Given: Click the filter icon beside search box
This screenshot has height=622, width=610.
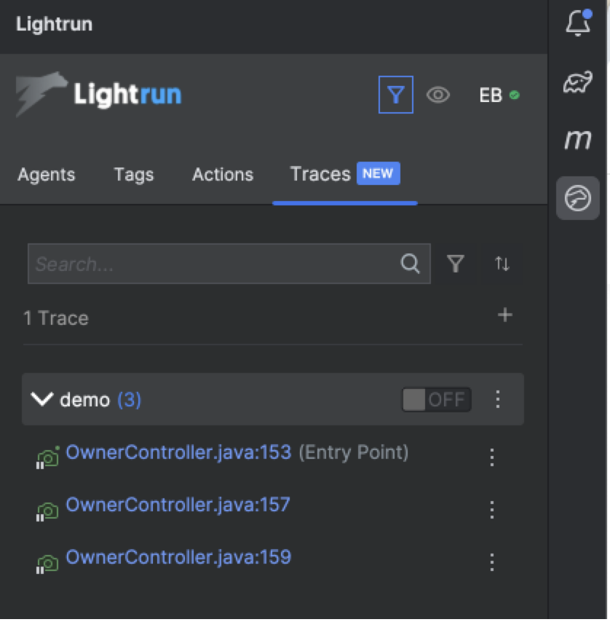Looking at the screenshot, I should (456, 264).
